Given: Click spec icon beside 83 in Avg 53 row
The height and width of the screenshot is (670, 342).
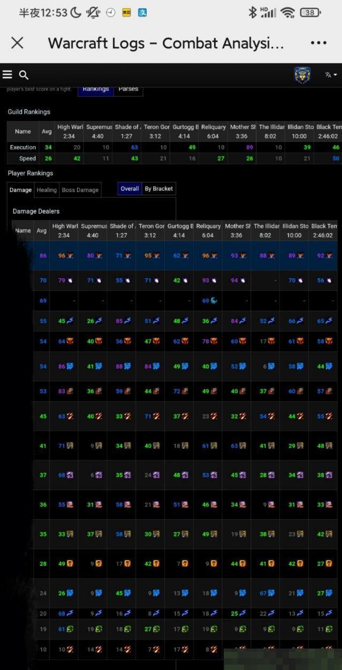Looking at the screenshot, I should (x=70, y=391).
